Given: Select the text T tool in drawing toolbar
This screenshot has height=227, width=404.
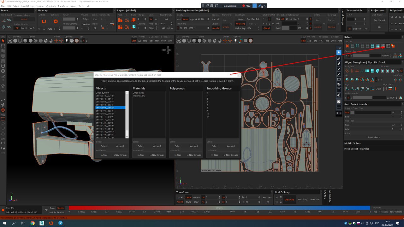Looking at the screenshot, I should [x=339, y=90].
